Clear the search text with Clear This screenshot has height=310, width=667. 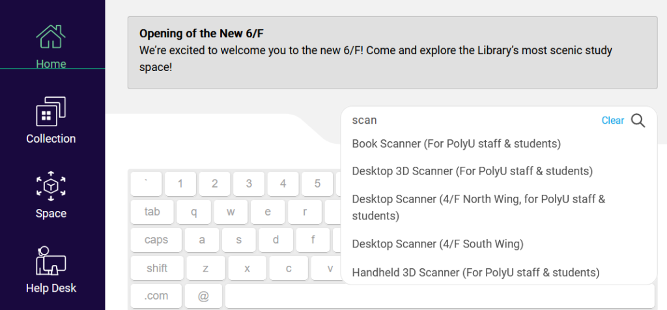(612, 120)
